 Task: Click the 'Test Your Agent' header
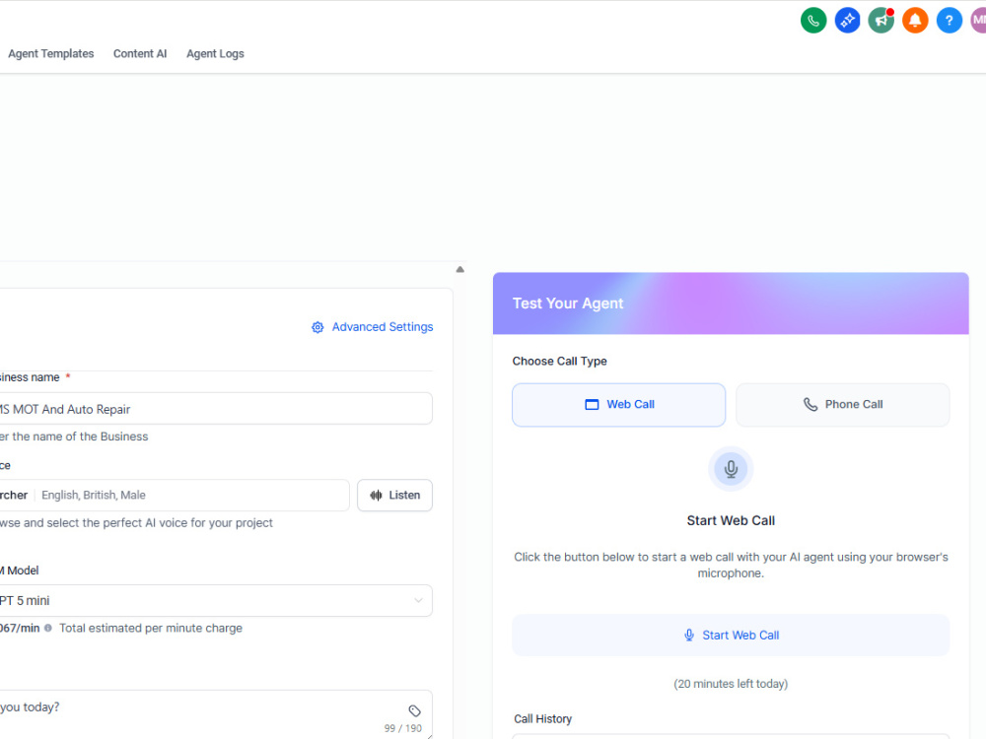tap(568, 303)
